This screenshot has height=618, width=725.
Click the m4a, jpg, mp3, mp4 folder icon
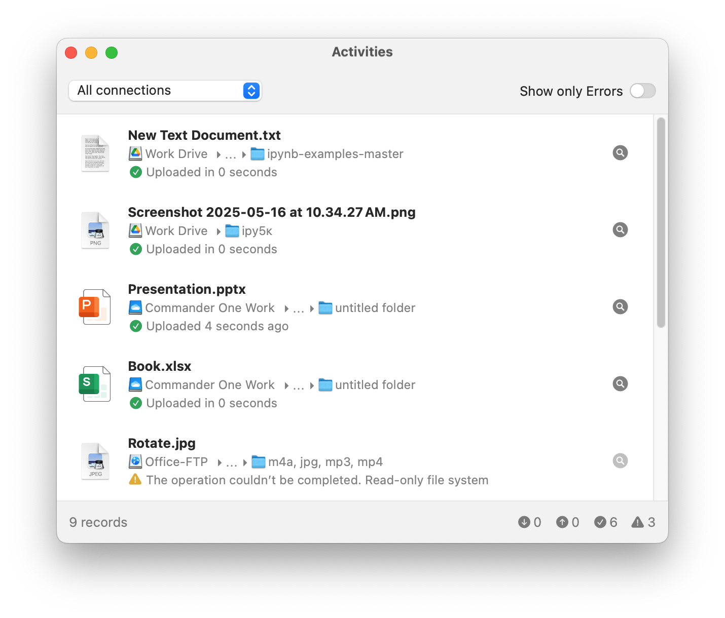click(x=259, y=461)
